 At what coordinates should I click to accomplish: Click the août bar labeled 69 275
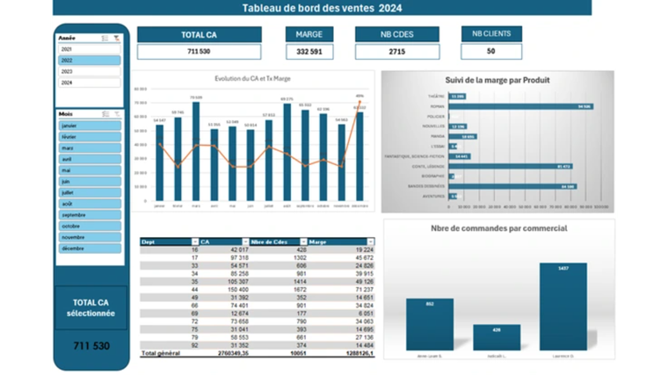[x=287, y=153]
